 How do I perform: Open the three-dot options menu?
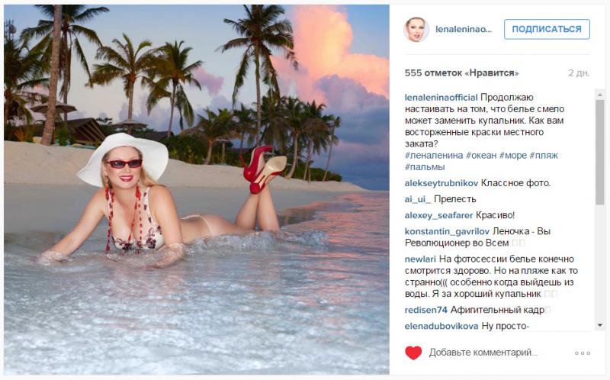pos(583,353)
